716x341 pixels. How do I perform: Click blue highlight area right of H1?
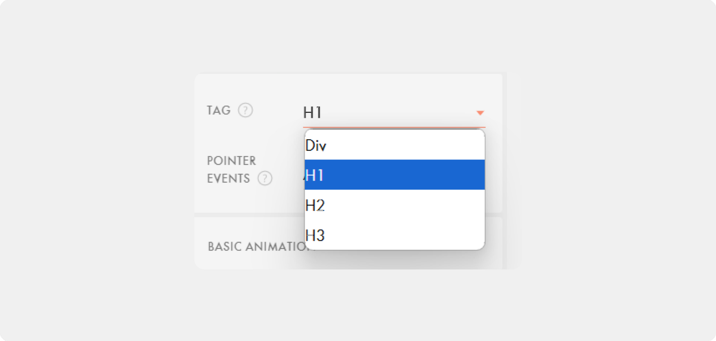(405, 175)
